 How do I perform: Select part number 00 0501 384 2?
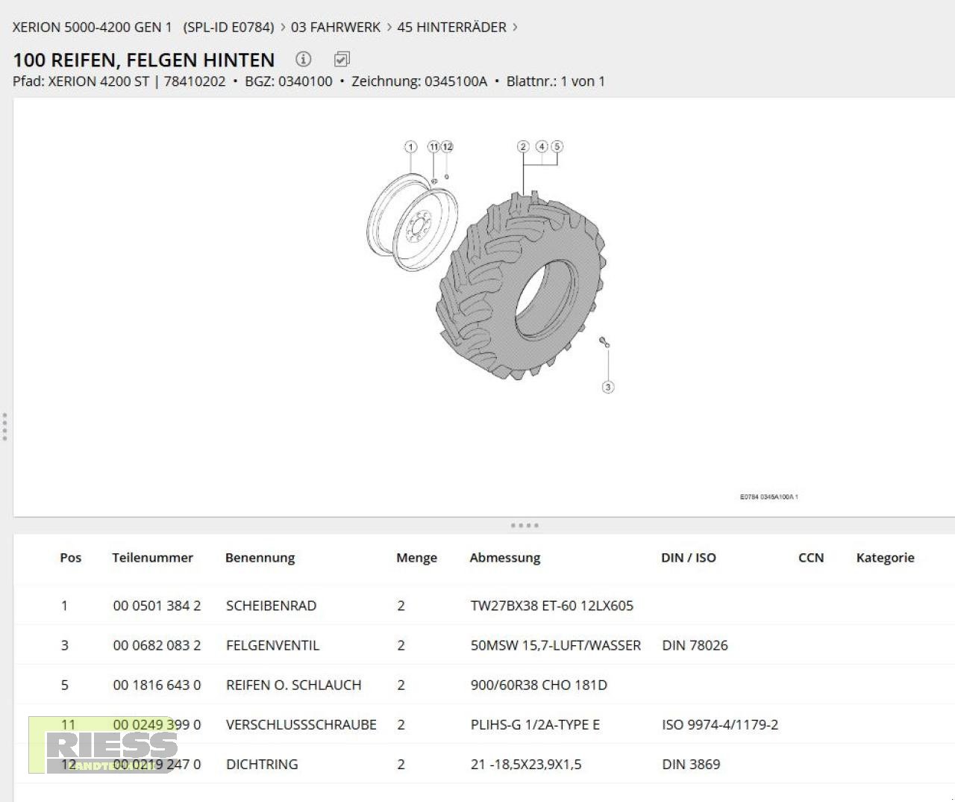(x=157, y=606)
